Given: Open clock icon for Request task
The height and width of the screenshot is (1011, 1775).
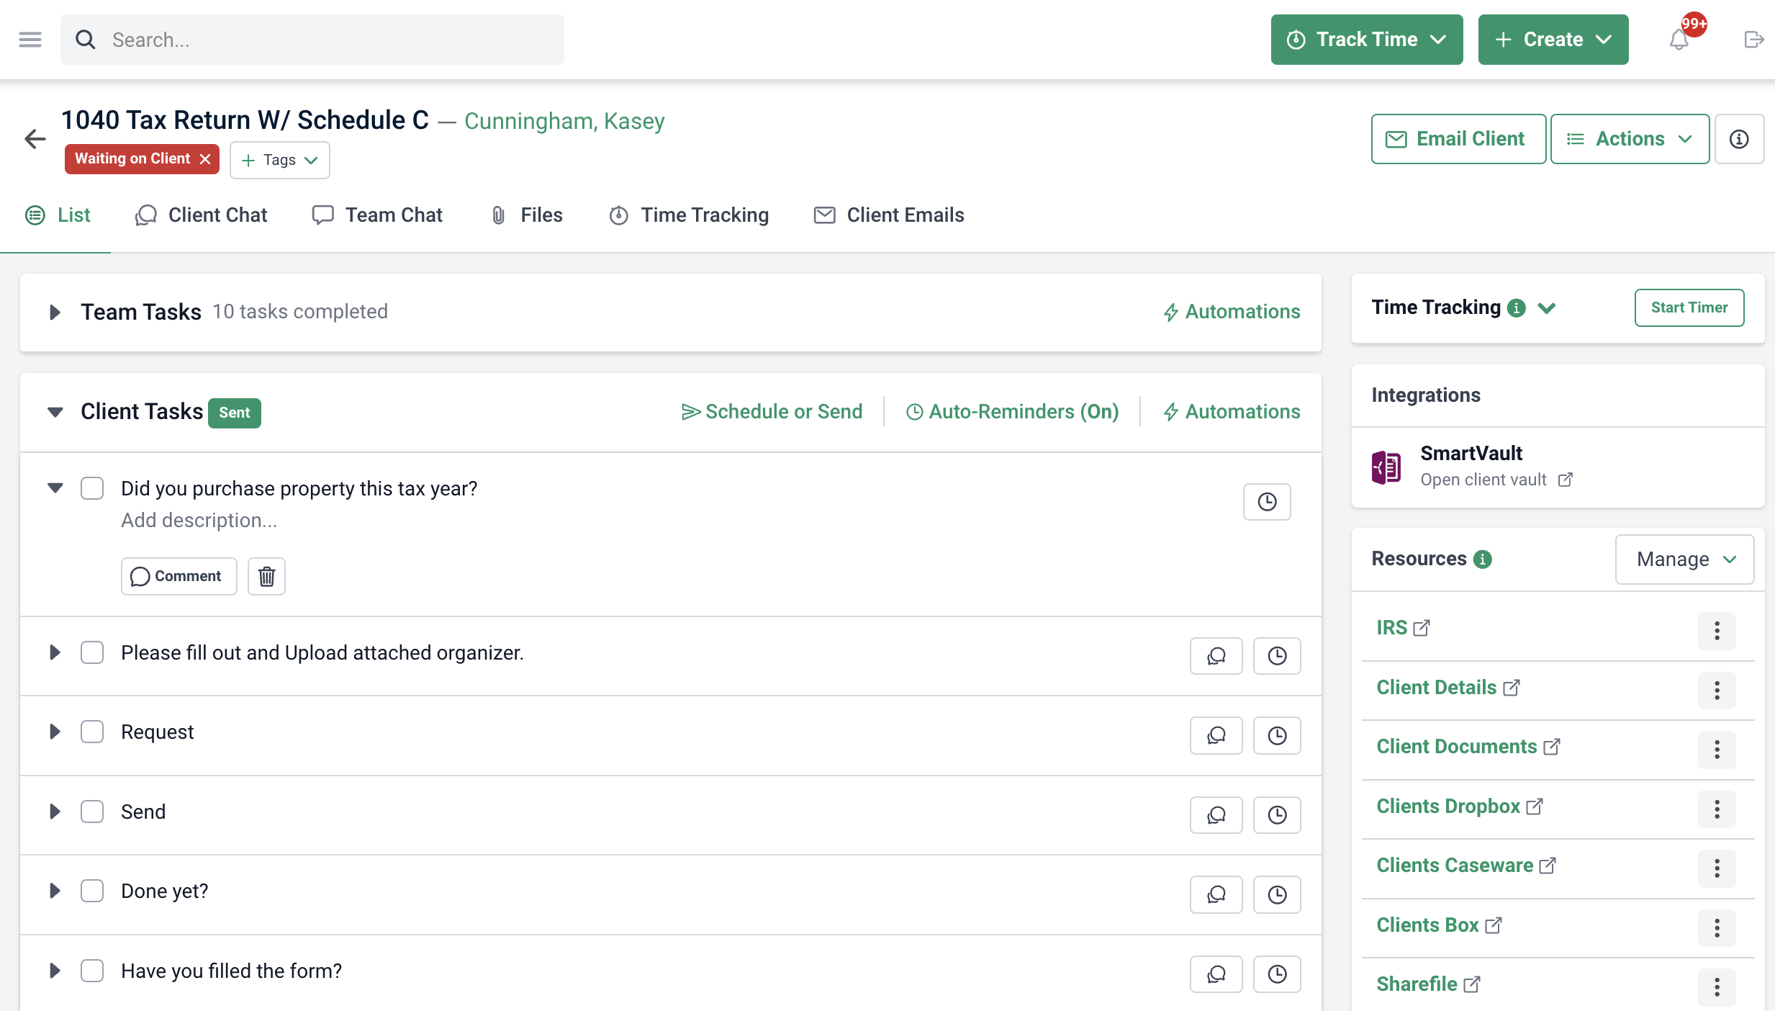Looking at the screenshot, I should (x=1277, y=735).
